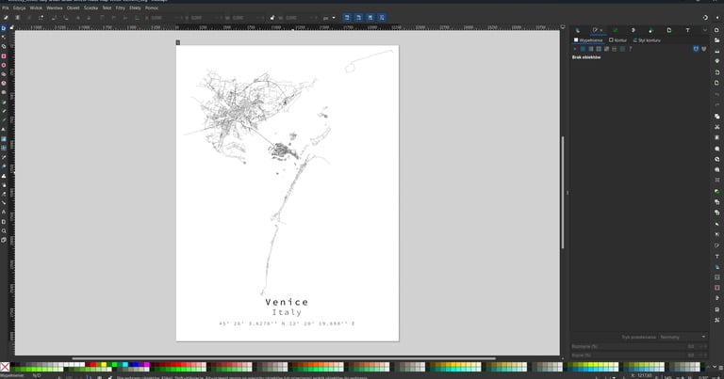Set pattern fill paint type
Viewport: 724px width, 379px height.
click(x=614, y=49)
